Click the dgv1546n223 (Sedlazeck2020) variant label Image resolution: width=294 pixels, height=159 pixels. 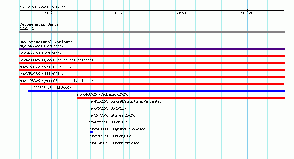click(x=47, y=46)
